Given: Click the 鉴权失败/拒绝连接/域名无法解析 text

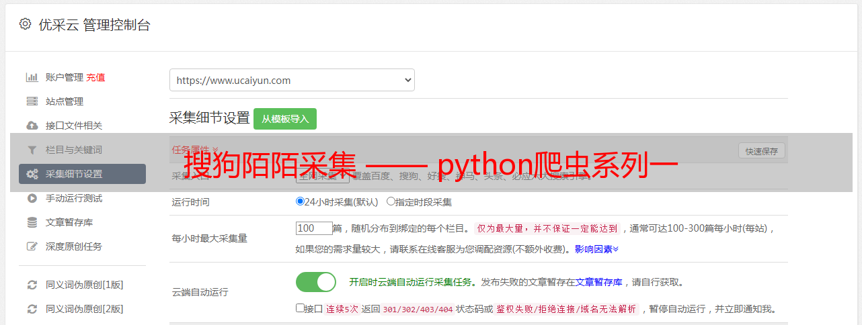Looking at the screenshot, I should click(567, 310).
